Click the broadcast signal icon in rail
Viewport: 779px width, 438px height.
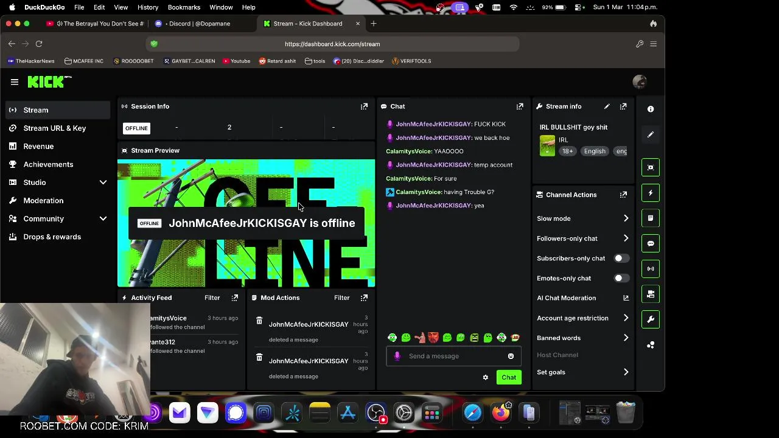click(x=651, y=268)
